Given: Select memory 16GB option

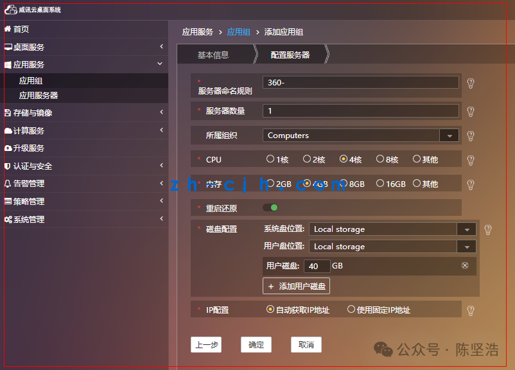Looking at the screenshot, I should point(380,183).
